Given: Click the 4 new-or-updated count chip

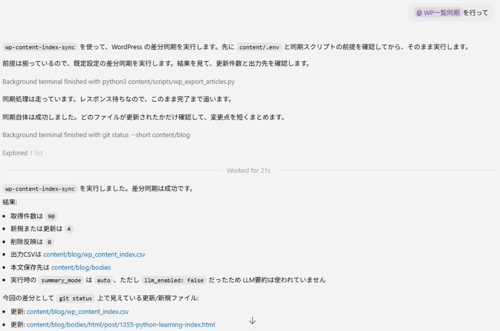Looking at the screenshot, I should point(69,229).
